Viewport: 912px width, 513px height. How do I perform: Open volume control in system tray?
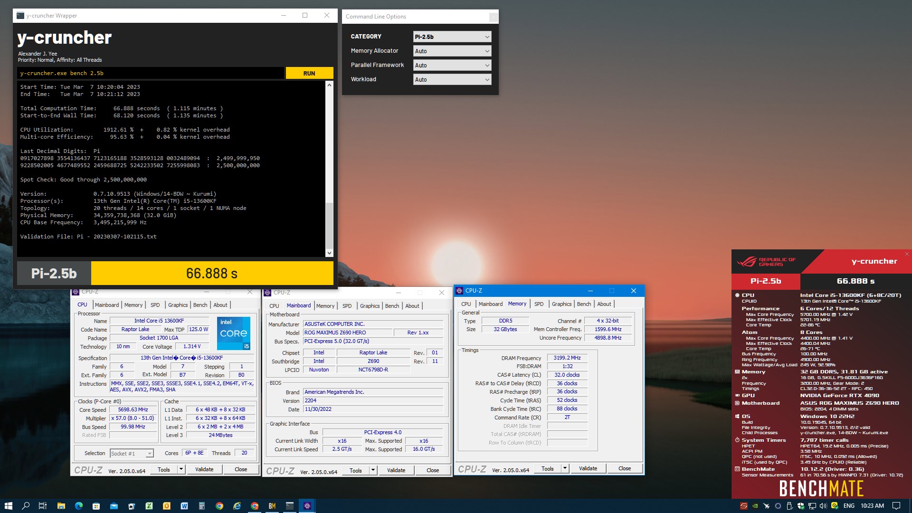coord(823,506)
